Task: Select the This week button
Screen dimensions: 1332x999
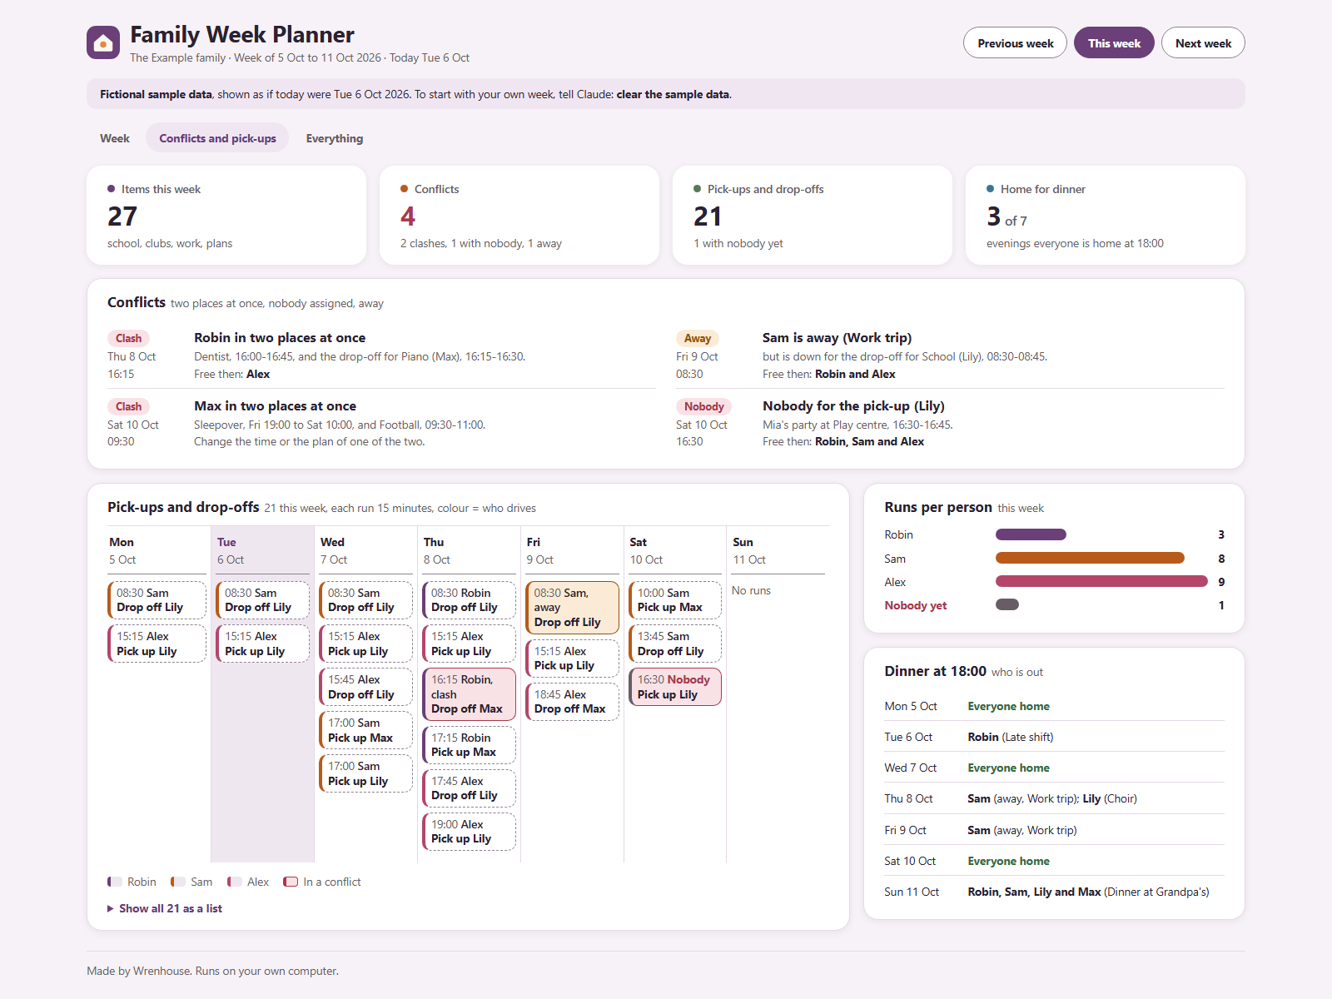Action: (x=1114, y=43)
